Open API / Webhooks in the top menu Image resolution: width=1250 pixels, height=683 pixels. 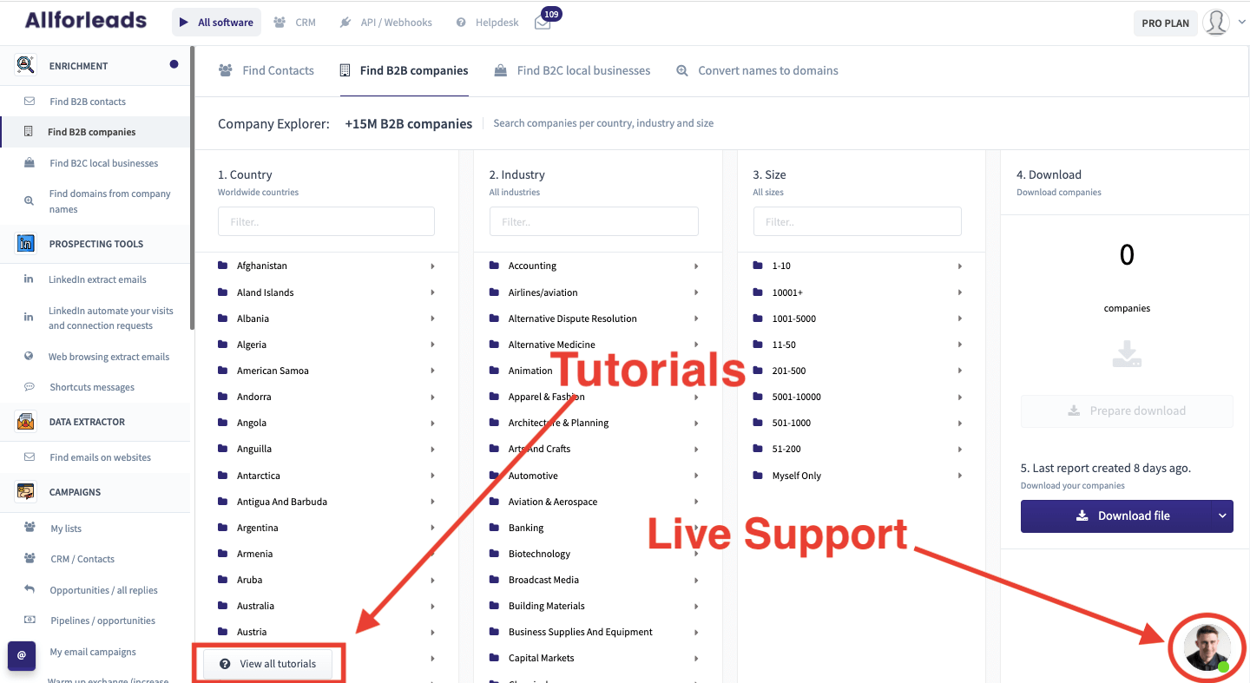click(386, 23)
